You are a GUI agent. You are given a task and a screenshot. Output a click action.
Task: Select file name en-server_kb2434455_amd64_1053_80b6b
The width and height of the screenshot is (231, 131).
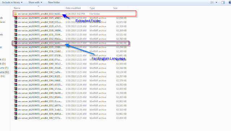40,97
